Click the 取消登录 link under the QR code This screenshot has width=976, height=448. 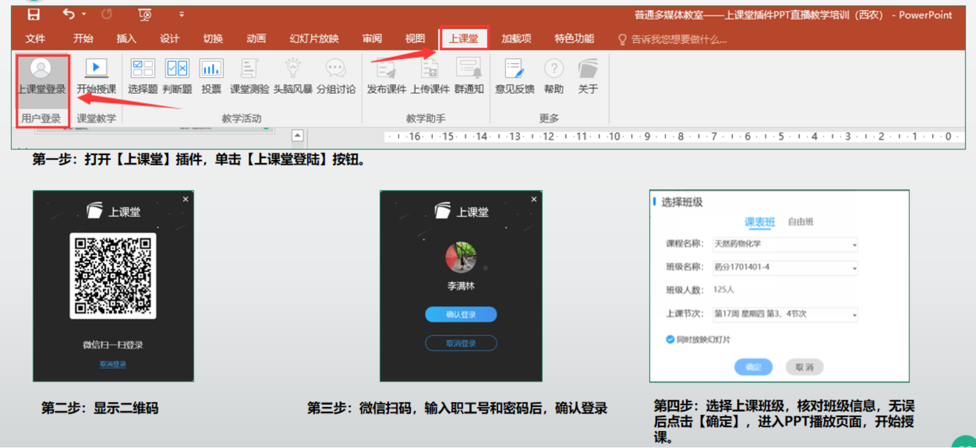coord(113,364)
